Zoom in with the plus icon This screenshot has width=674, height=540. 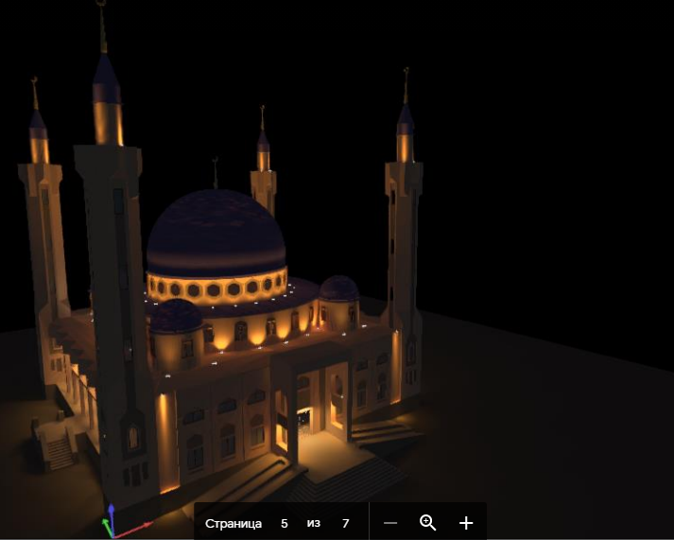(x=466, y=523)
